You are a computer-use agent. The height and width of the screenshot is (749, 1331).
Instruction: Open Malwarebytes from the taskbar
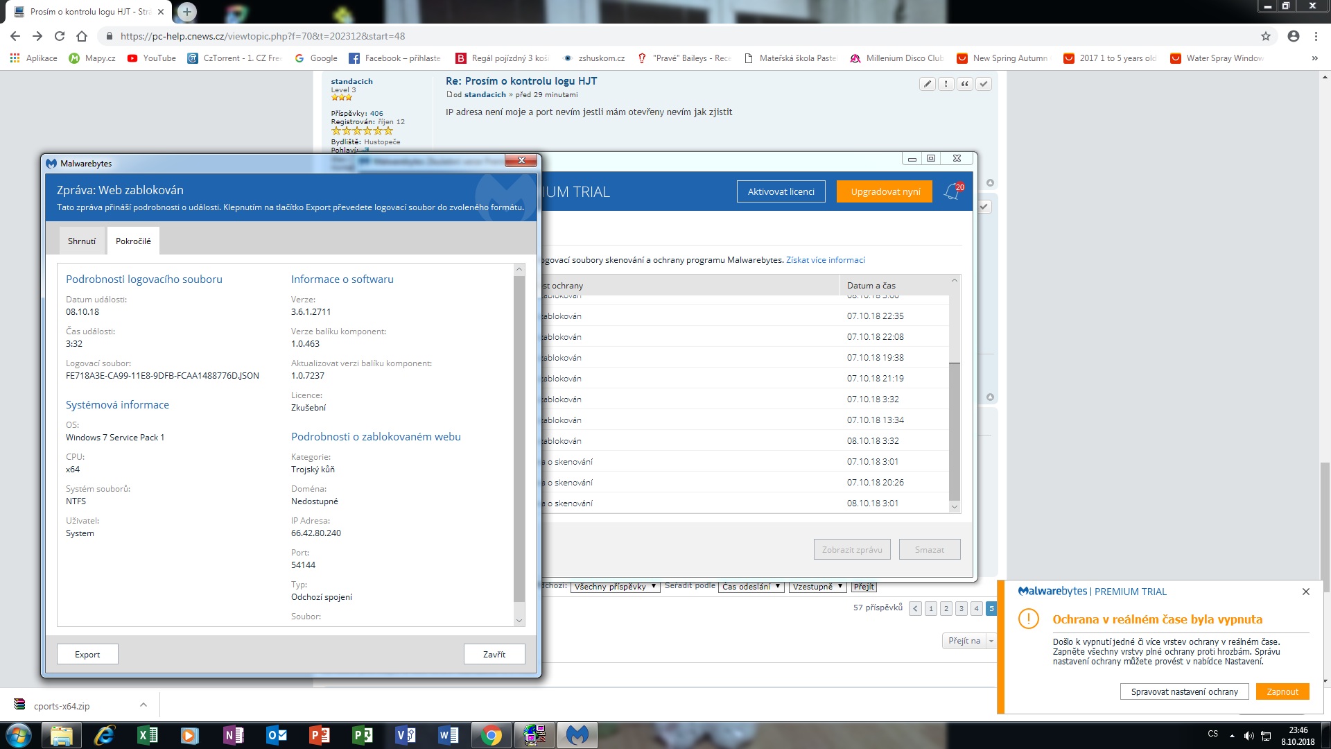[577, 735]
